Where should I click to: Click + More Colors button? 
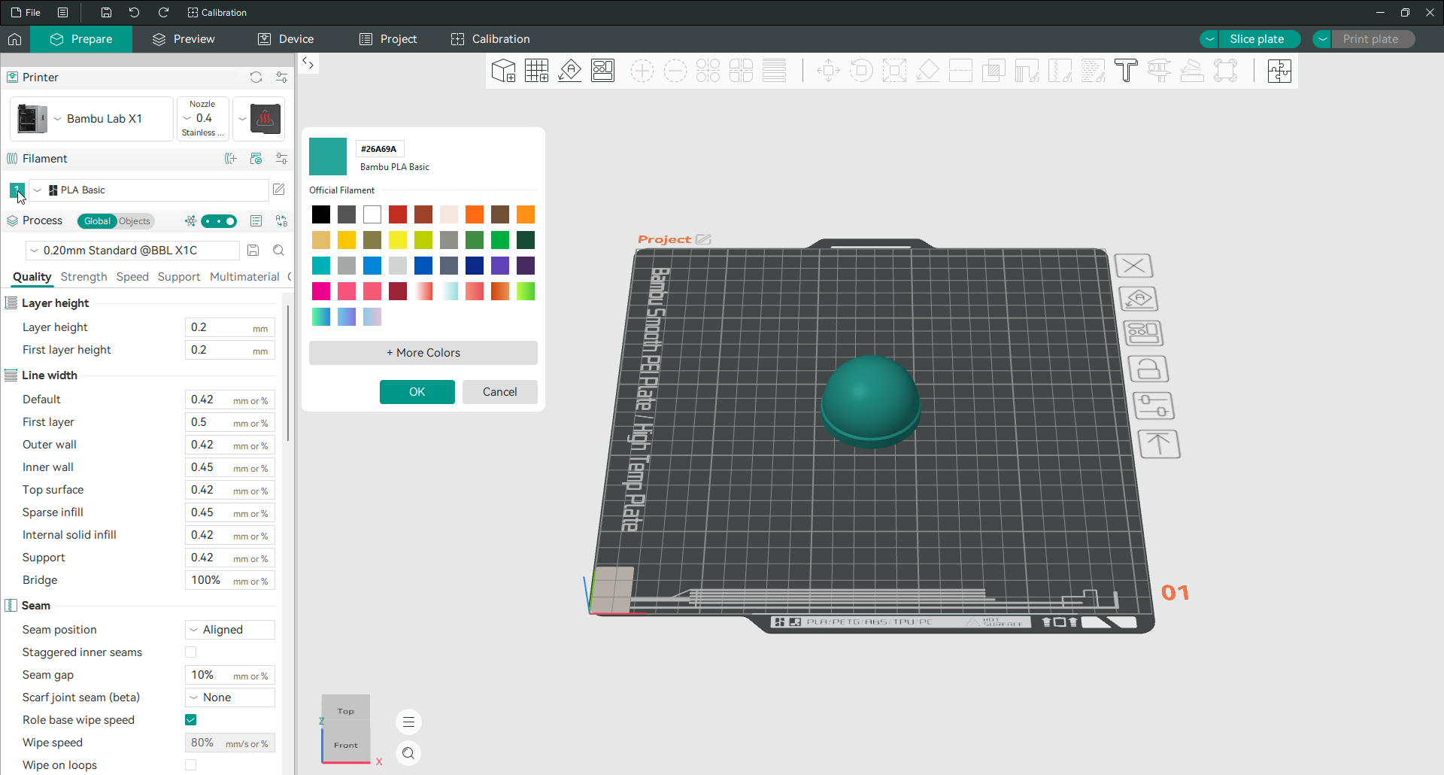(x=423, y=353)
